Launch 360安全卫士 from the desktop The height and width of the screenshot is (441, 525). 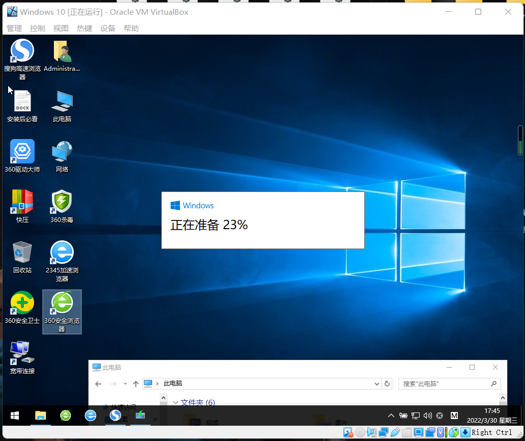[22, 303]
